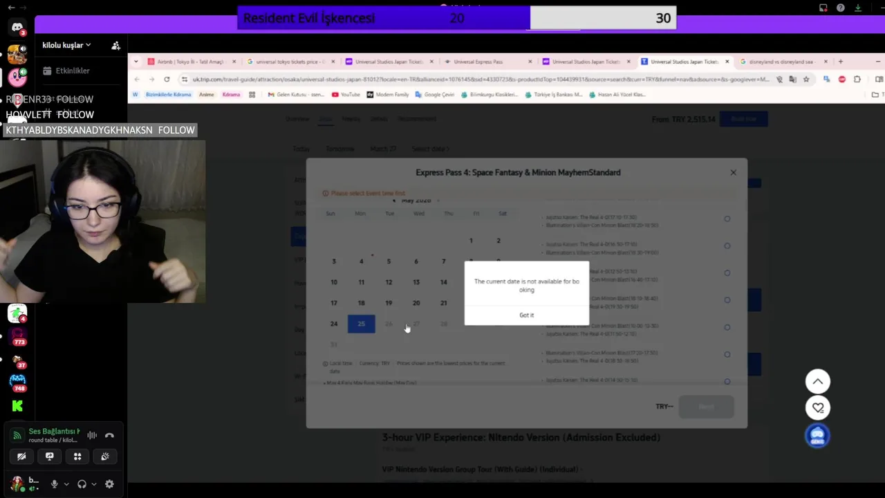Toggle noise suppression waveform icon
Viewport: 885px width, 498px height.
point(92,436)
